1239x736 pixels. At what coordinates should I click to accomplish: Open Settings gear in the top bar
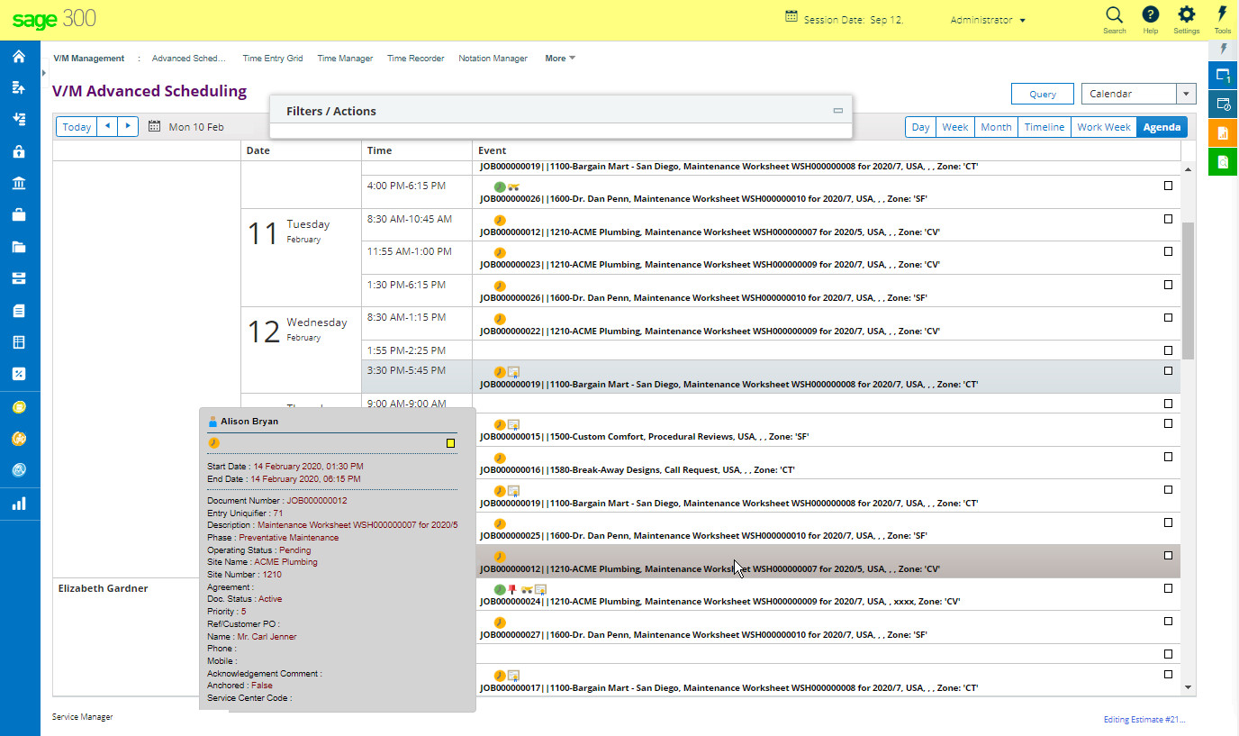coord(1187,19)
